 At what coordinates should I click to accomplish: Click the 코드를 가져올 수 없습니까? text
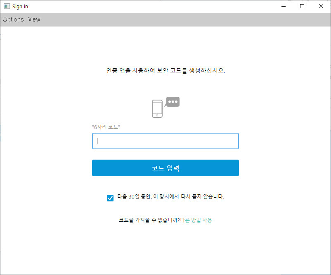(149, 220)
